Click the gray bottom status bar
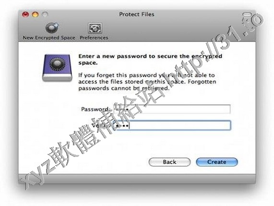This screenshot has width=274, height=206. (x=137, y=179)
